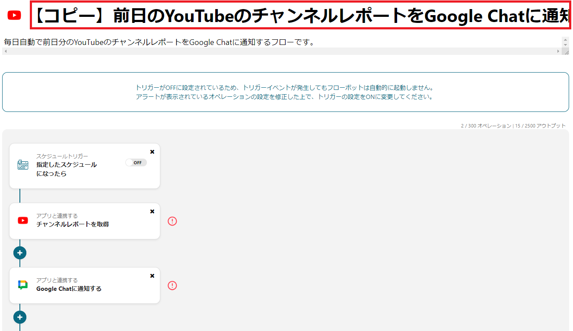Click the 15 / 2500 アウトプット counter

pyautogui.click(x=541, y=126)
